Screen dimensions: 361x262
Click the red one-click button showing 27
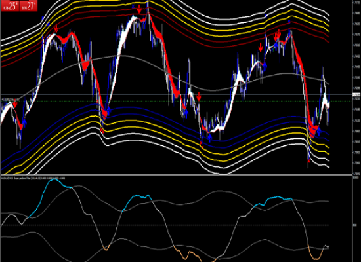click(28, 6)
